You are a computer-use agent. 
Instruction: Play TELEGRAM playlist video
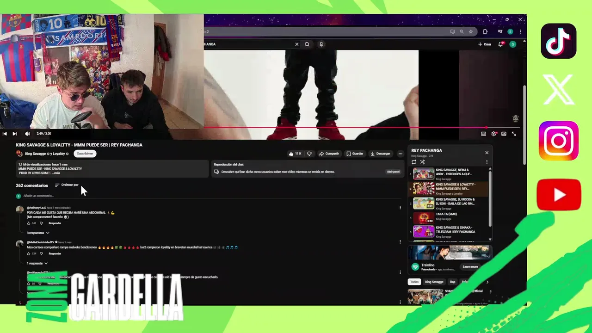[448, 231]
